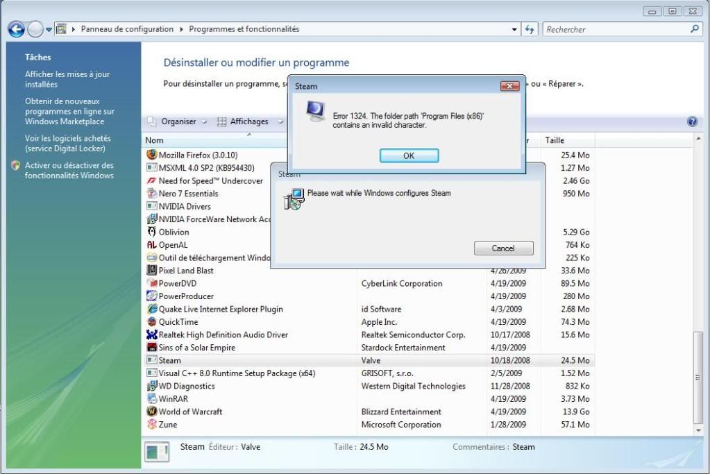Select the Mozilla Firefox program icon
The width and height of the screenshot is (710, 474).
click(153, 155)
